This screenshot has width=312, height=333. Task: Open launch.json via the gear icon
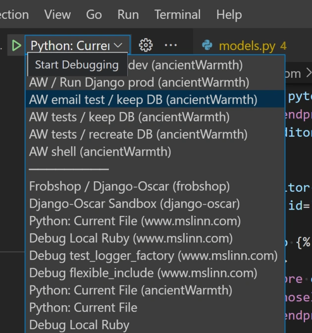[146, 46]
